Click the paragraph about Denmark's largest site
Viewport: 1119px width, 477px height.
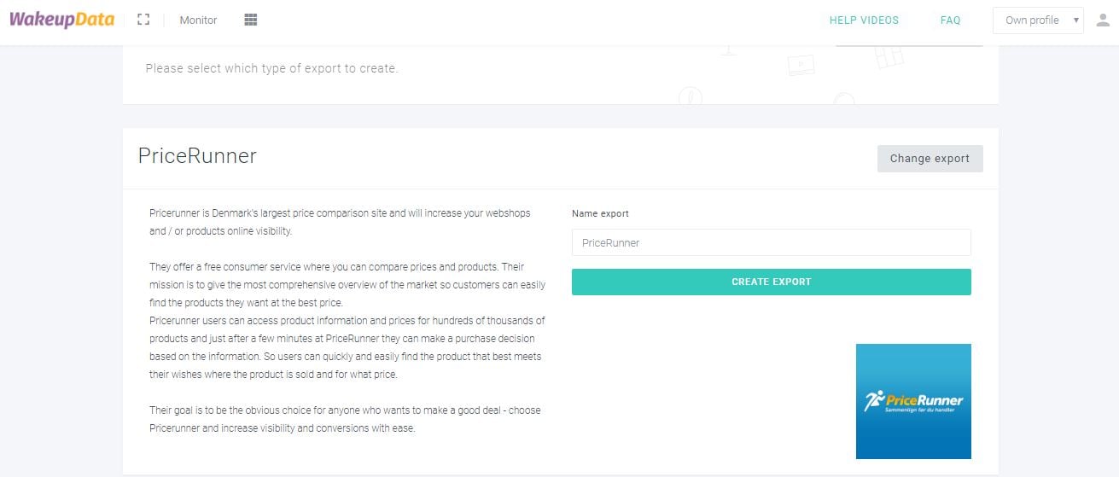329,222
